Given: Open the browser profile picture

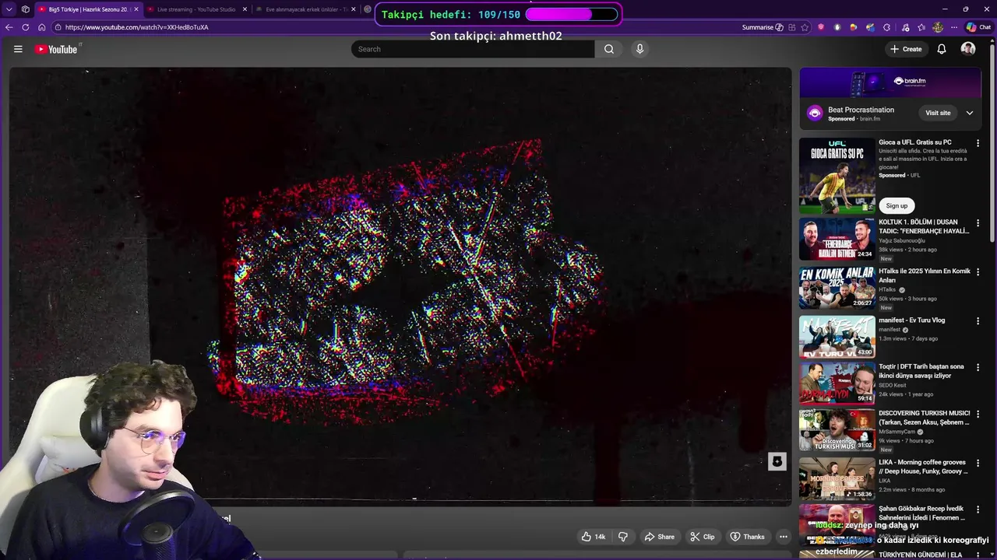Looking at the screenshot, I should tap(938, 27).
